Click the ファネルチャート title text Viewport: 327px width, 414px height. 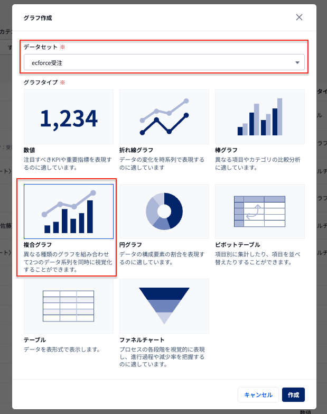click(142, 339)
